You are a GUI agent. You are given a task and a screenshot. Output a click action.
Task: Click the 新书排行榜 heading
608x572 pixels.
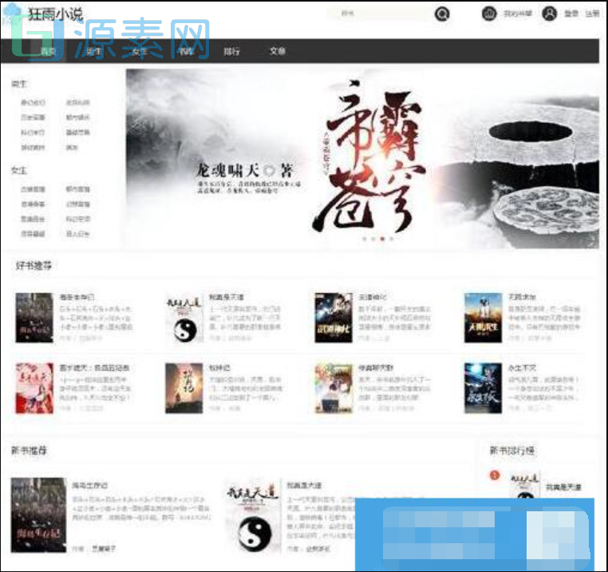(x=511, y=451)
